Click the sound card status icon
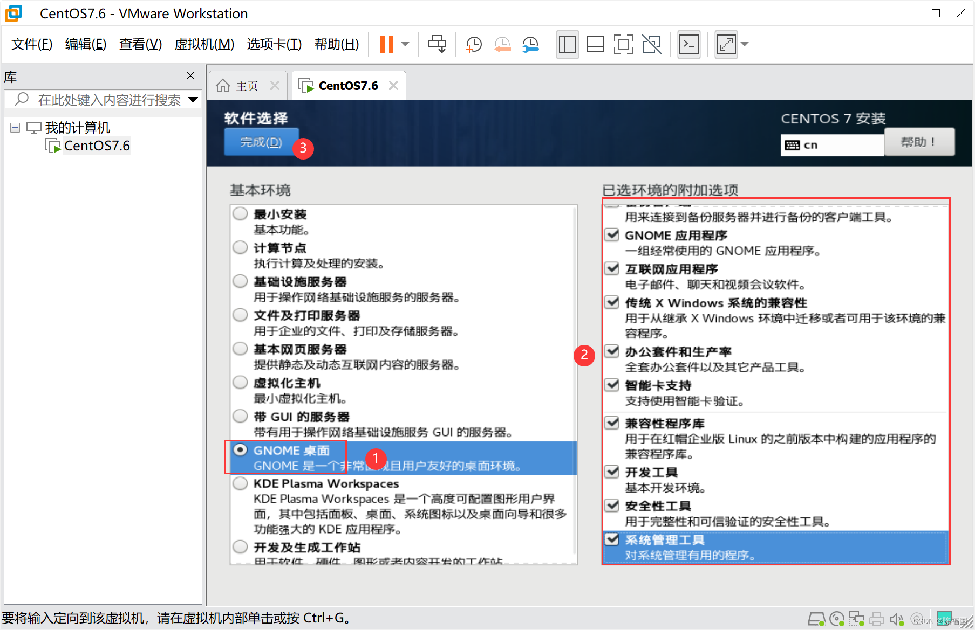The image size is (975, 630). coord(897,619)
